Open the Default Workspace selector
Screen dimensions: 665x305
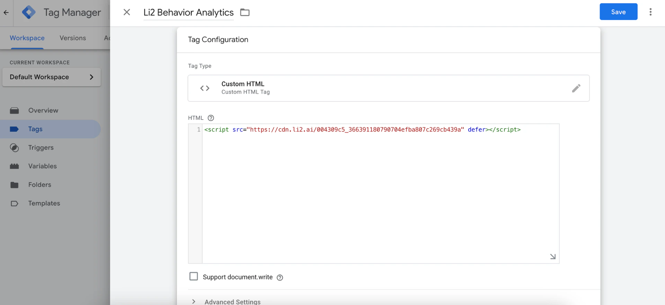tap(52, 77)
